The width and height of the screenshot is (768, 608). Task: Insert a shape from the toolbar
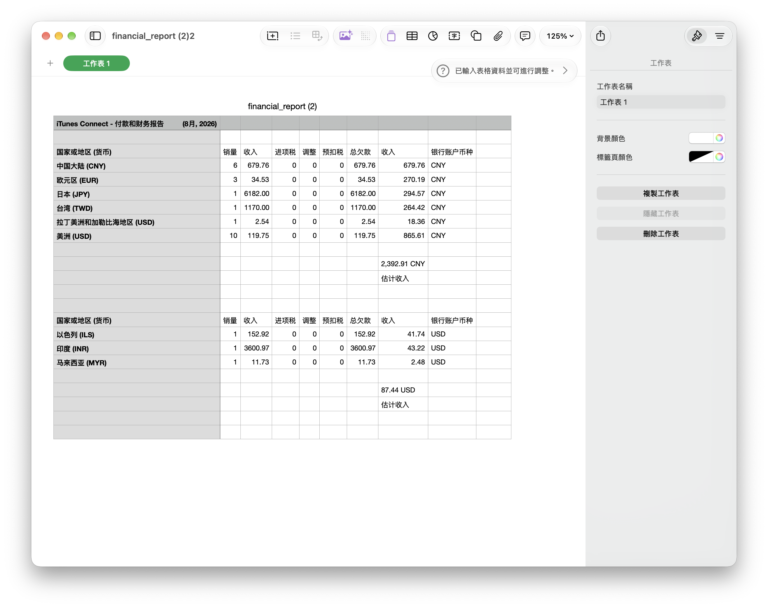point(476,36)
